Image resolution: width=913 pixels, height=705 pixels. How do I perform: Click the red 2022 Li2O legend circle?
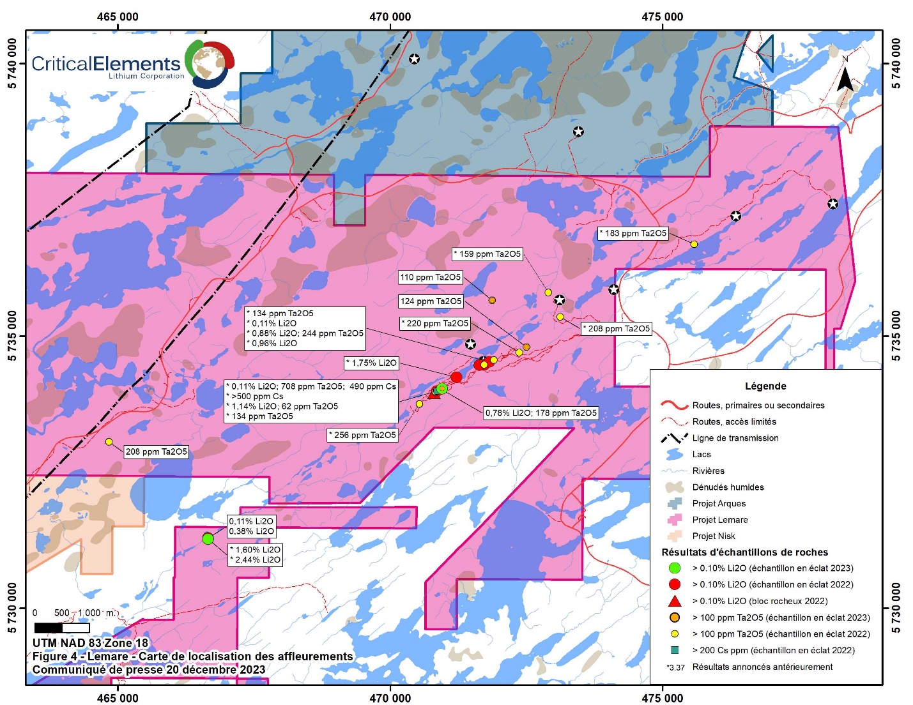674,584
